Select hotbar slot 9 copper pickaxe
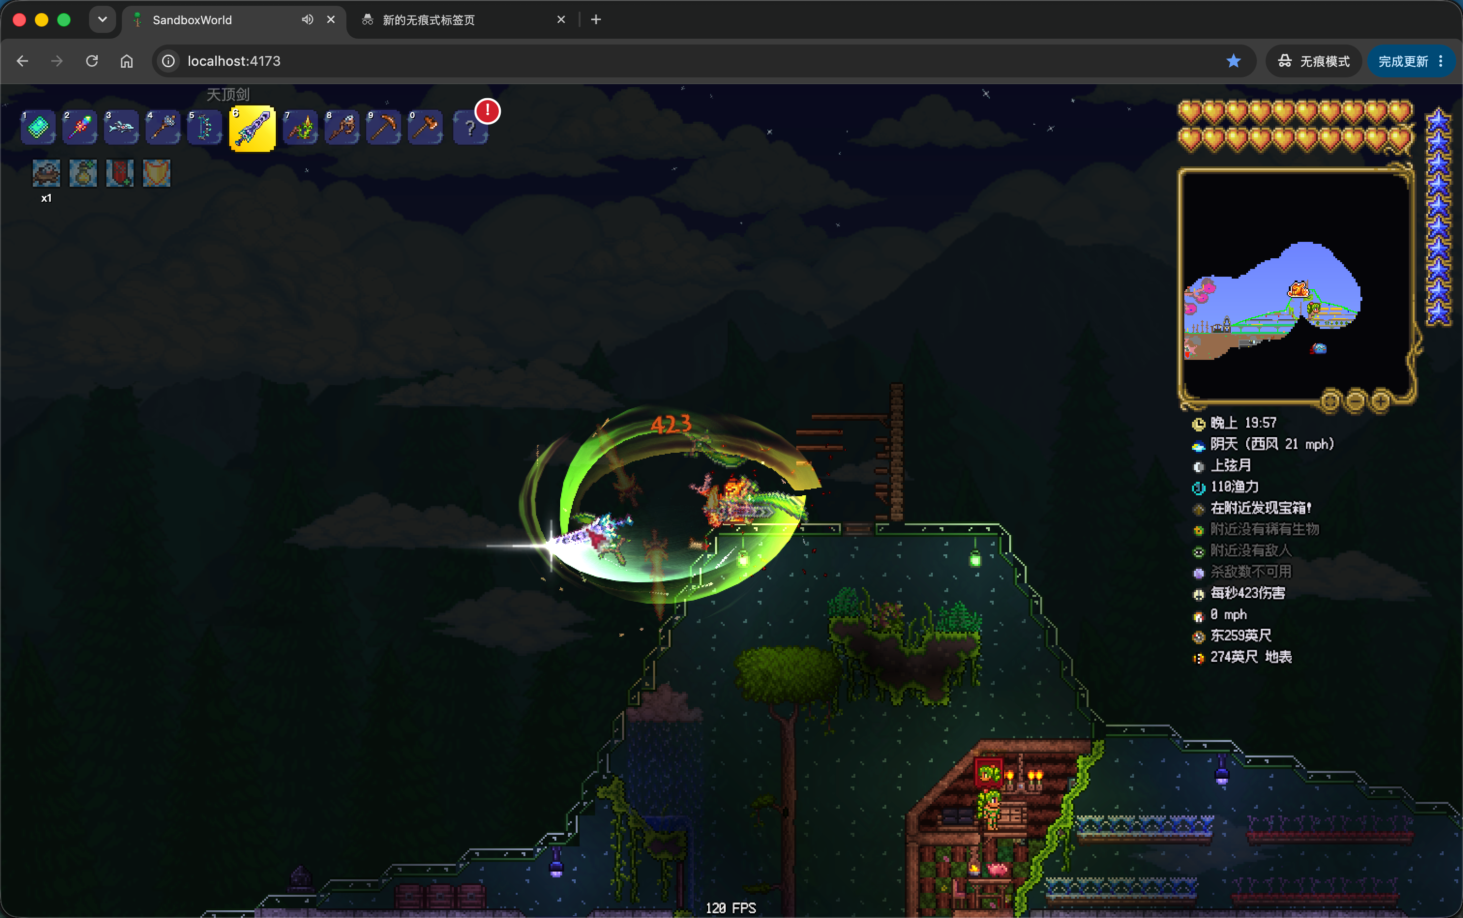This screenshot has height=918, width=1463. click(x=383, y=128)
